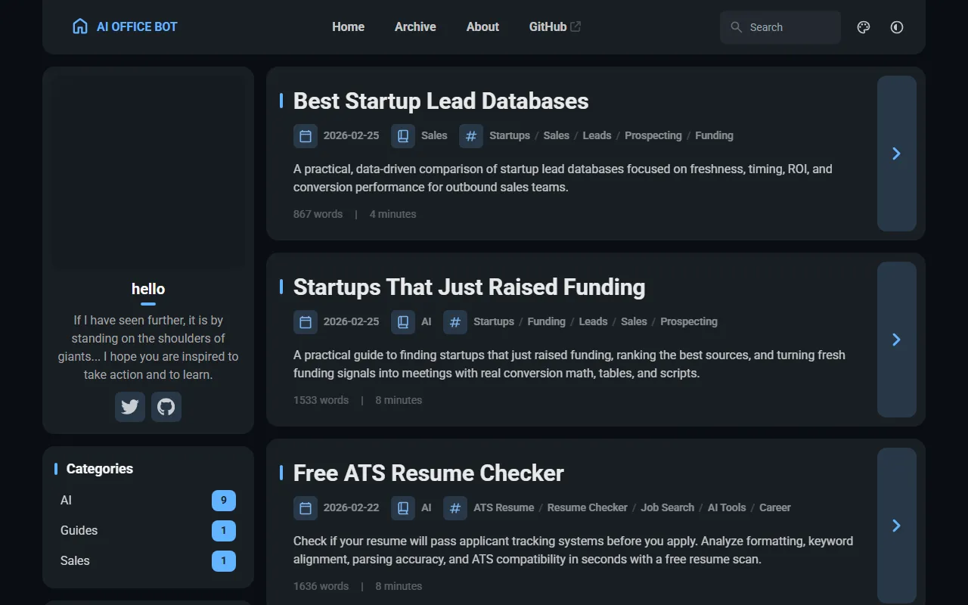
Task: Click calendar icon on Startups That Just Raised Funding
Action: [306, 322]
